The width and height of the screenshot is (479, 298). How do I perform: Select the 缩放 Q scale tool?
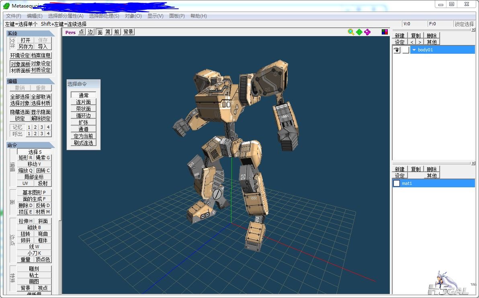point(25,170)
